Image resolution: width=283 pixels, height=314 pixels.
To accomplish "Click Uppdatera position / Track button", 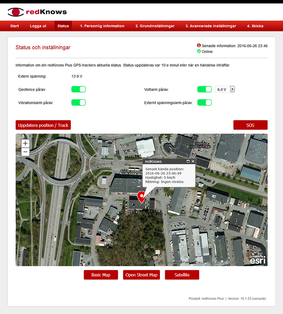I will click(43, 125).
